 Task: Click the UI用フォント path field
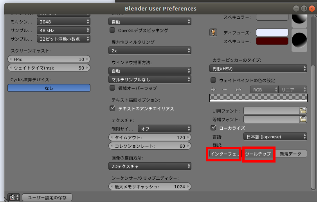pyautogui.click(x=271, y=111)
